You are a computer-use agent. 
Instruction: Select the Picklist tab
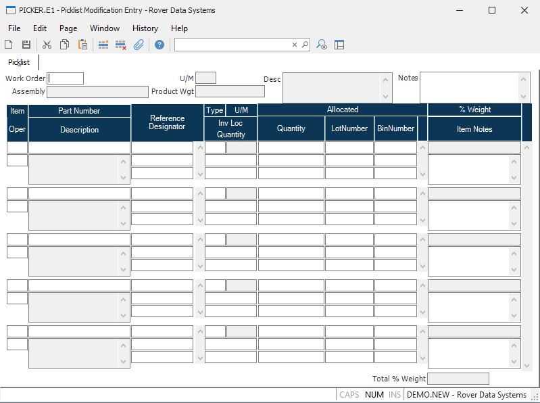coord(19,62)
